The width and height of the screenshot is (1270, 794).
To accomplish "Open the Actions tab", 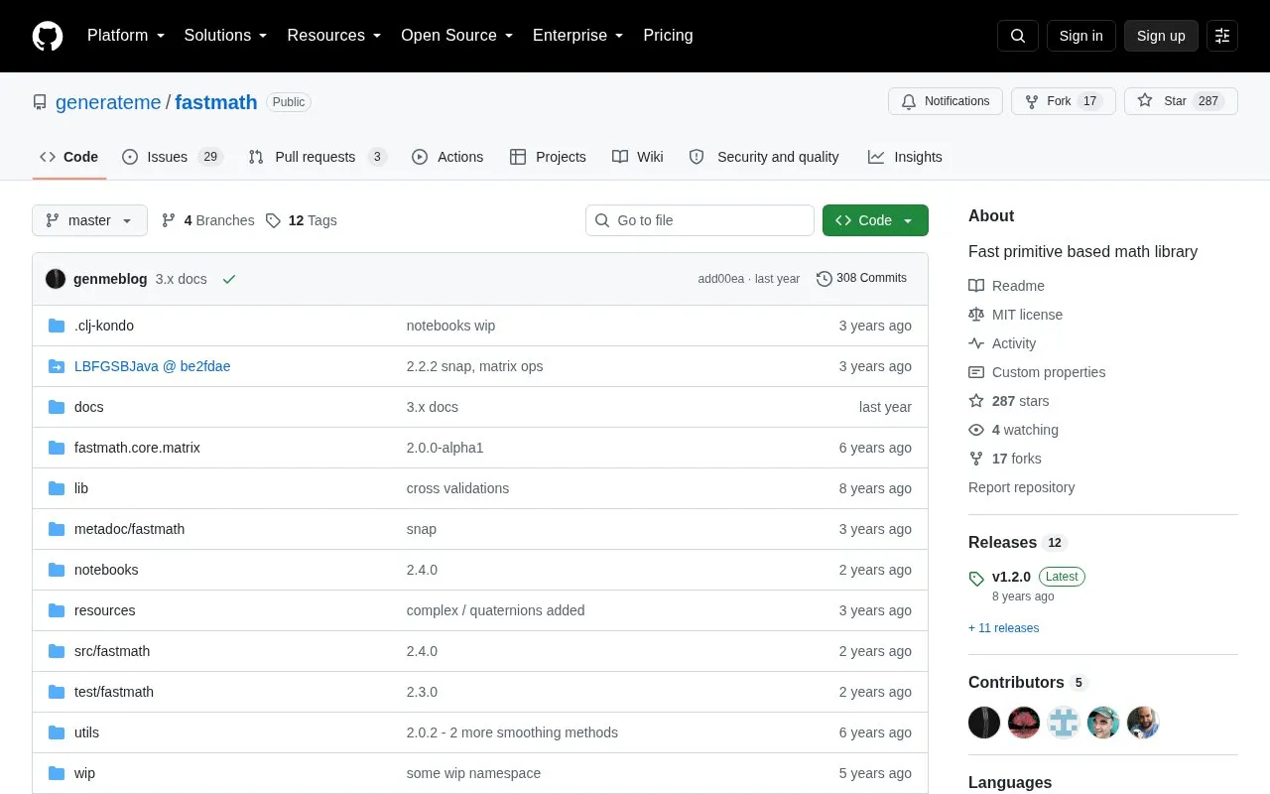I will pos(447,157).
